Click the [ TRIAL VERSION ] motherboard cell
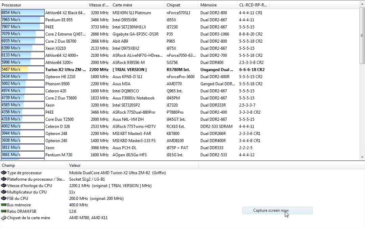365x228 pixels. 130,70
